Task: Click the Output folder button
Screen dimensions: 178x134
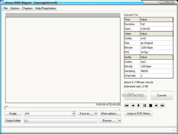Action: point(13,120)
